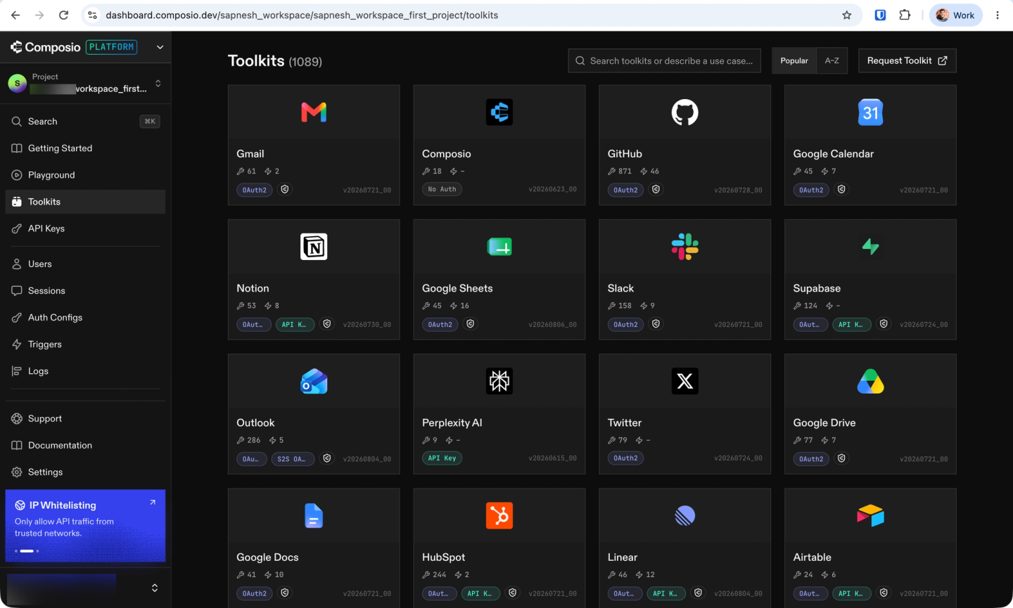Click the browser address bar URL

coord(302,15)
